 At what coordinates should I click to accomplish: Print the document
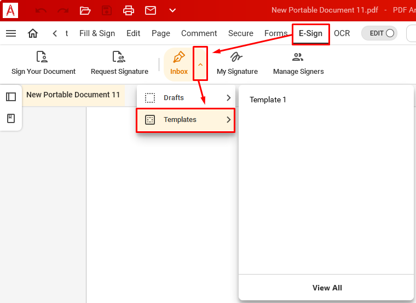click(129, 10)
